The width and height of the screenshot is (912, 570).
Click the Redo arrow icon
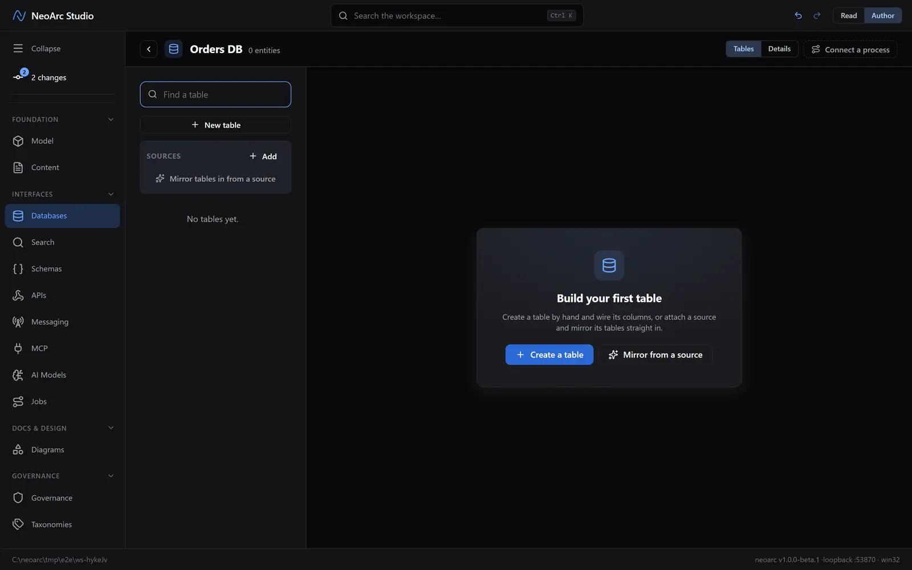pos(817,15)
